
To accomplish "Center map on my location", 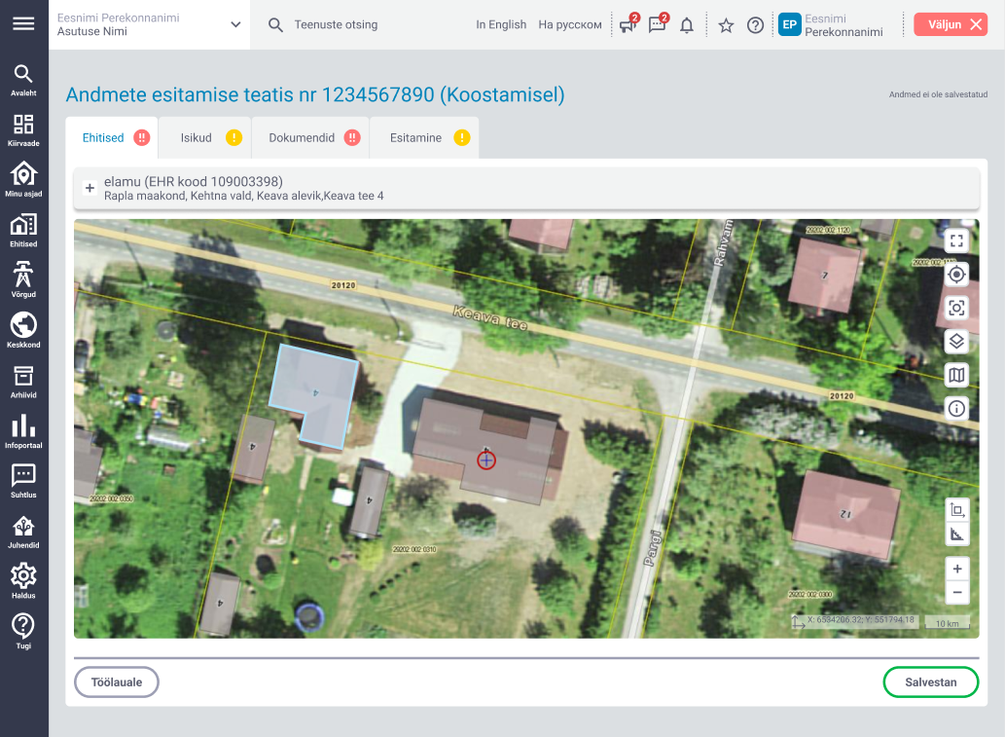I will (x=956, y=275).
